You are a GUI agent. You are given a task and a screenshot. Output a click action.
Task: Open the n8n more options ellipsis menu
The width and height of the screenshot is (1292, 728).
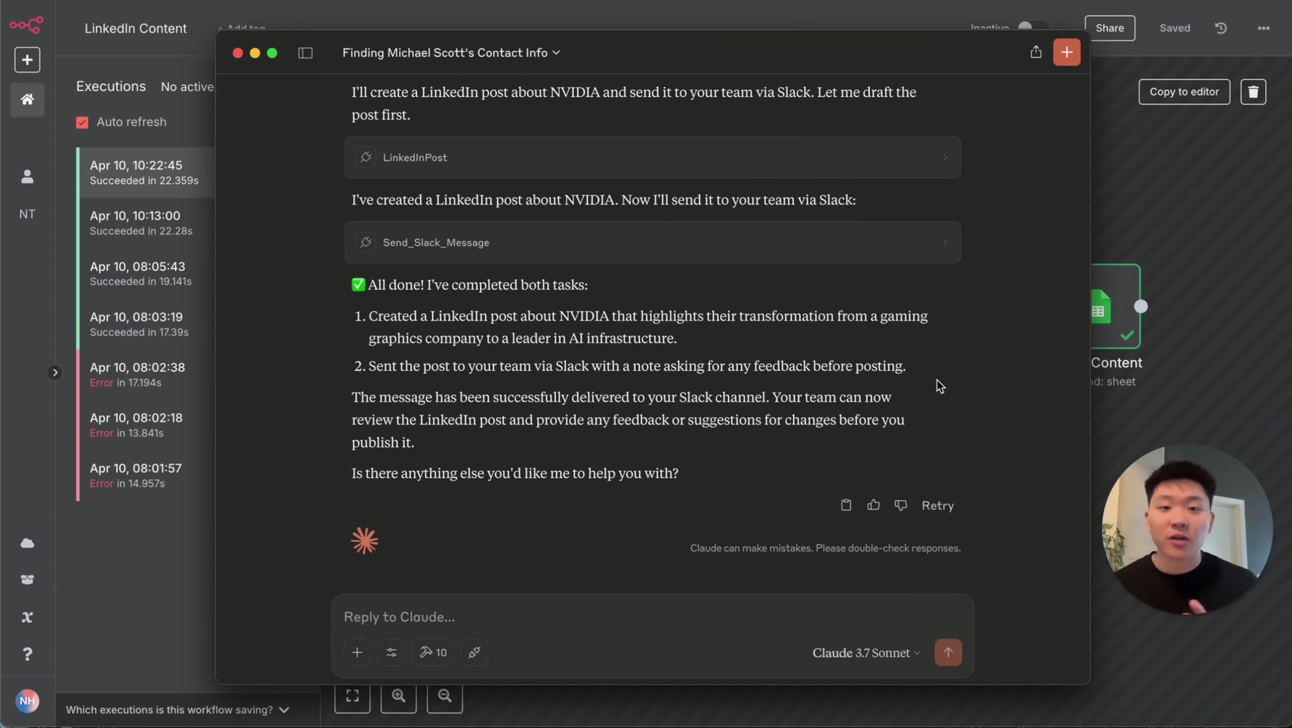tap(1263, 28)
